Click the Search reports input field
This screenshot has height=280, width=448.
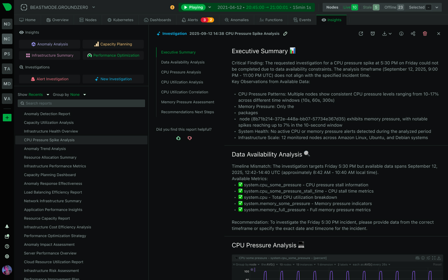click(81, 103)
